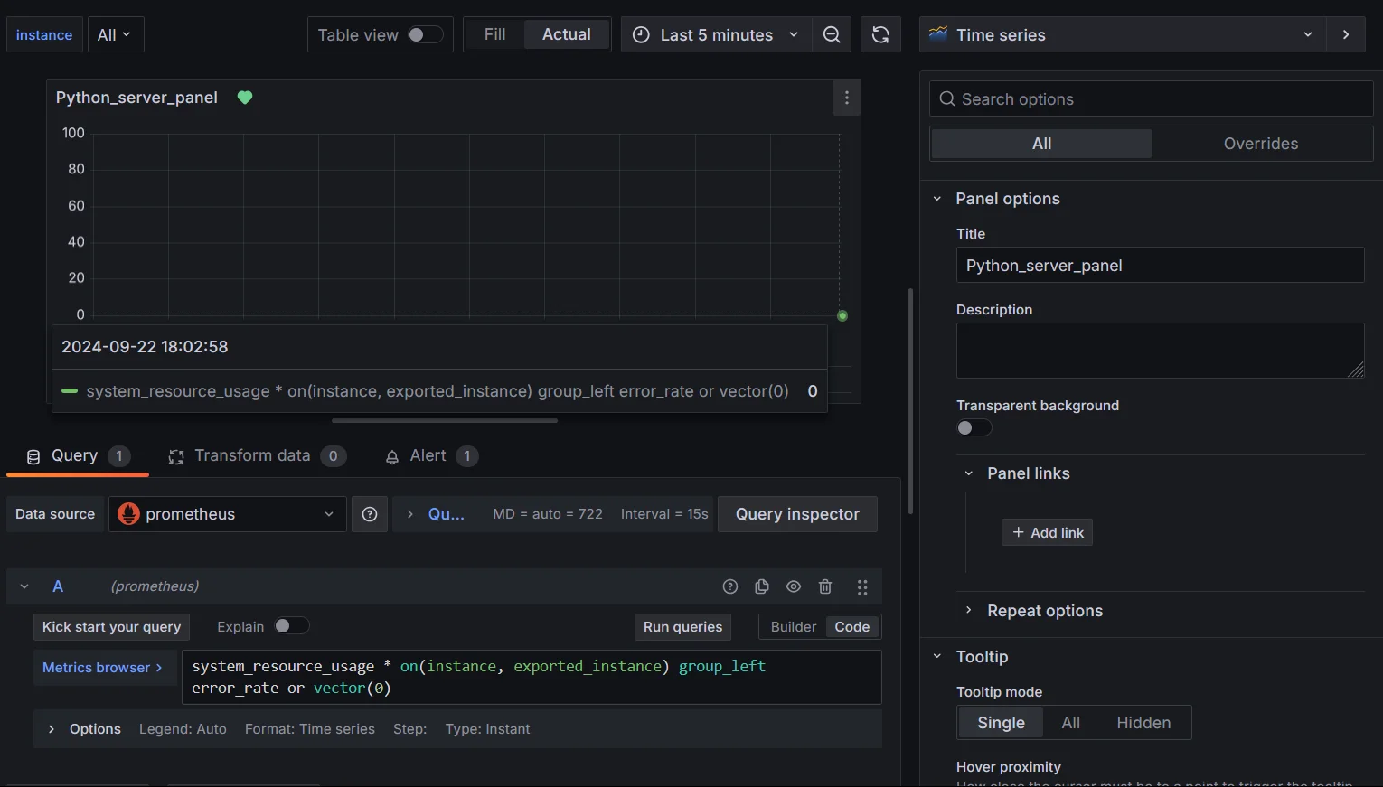The image size is (1383, 787).
Task: Disable query A using the eye icon
Action: [793, 586]
